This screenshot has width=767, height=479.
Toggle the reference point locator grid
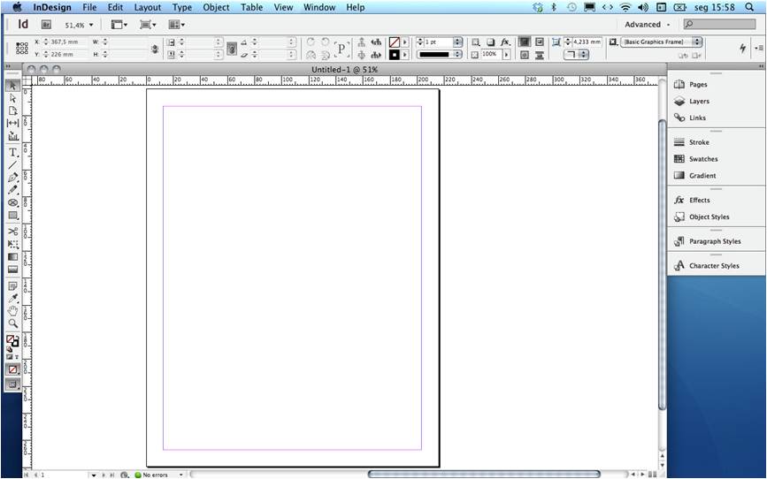[22, 48]
